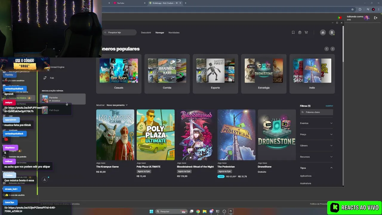382x215 pixels.
Task: Open the Chrome three-dot menu
Action: coord(378,9)
